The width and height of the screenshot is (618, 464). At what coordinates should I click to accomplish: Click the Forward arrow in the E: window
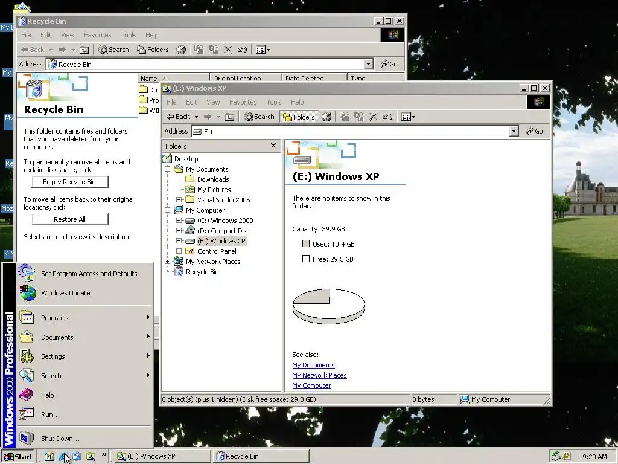point(208,117)
